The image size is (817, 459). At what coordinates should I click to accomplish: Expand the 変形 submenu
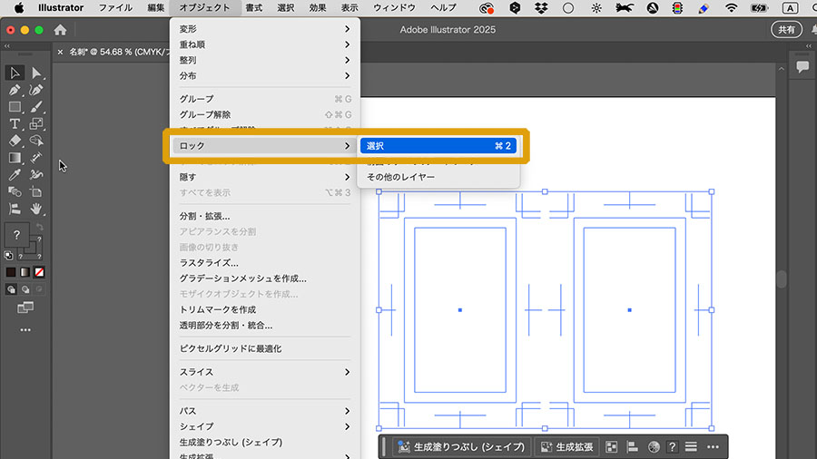pyautogui.click(x=265, y=29)
